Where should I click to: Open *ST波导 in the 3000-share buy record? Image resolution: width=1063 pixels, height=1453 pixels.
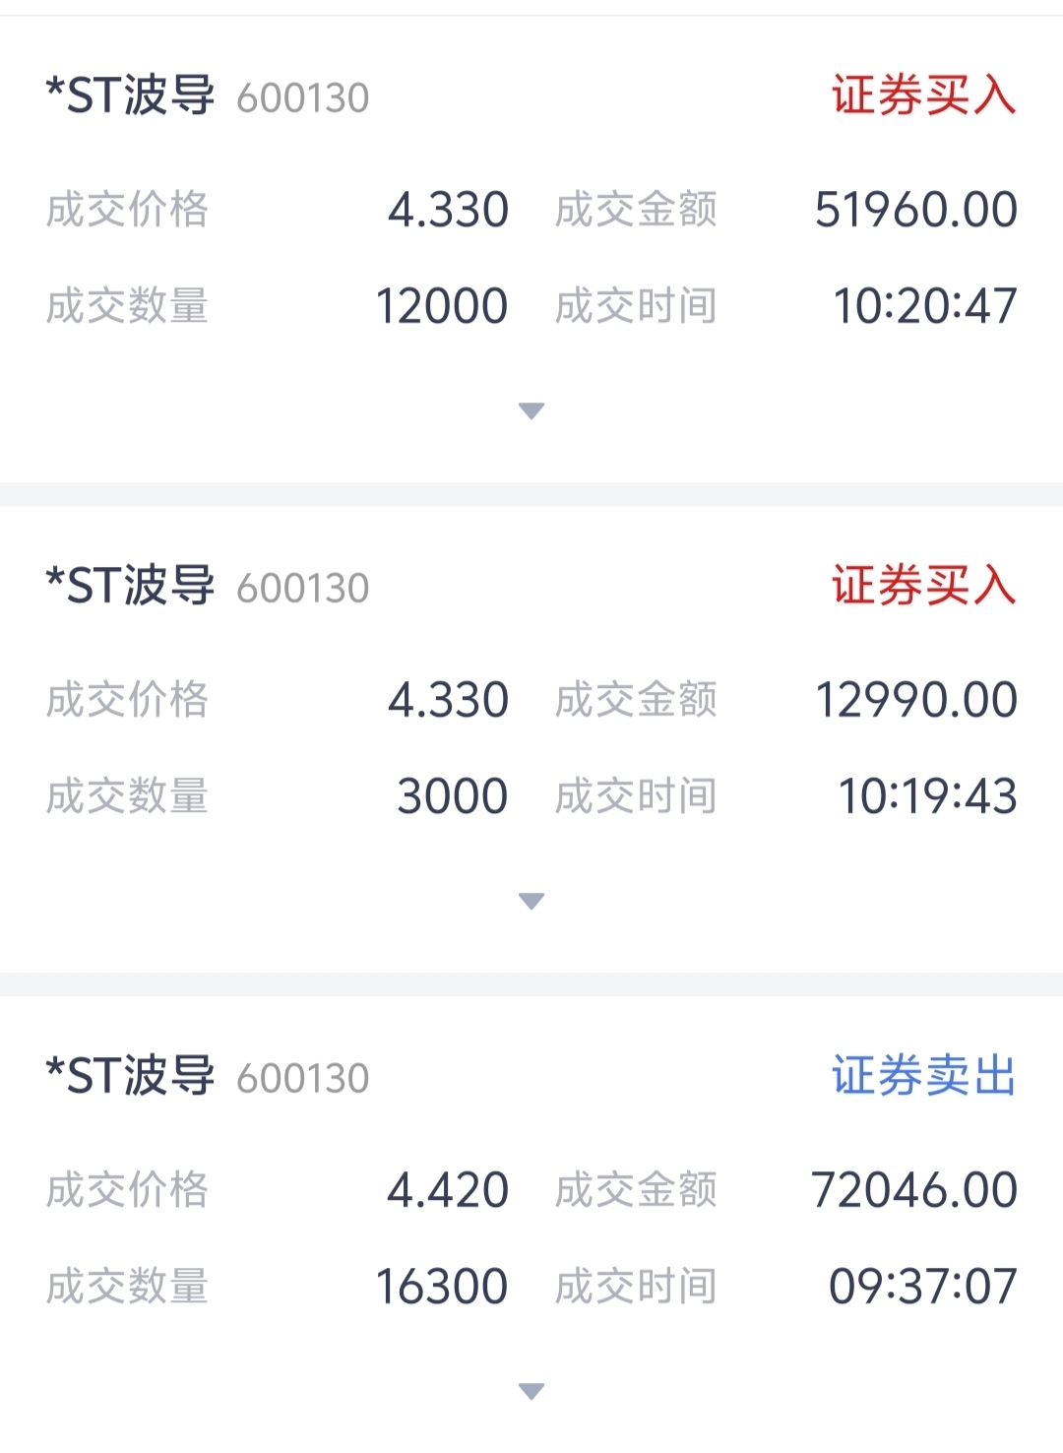pyautogui.click(x=131, y=586)
